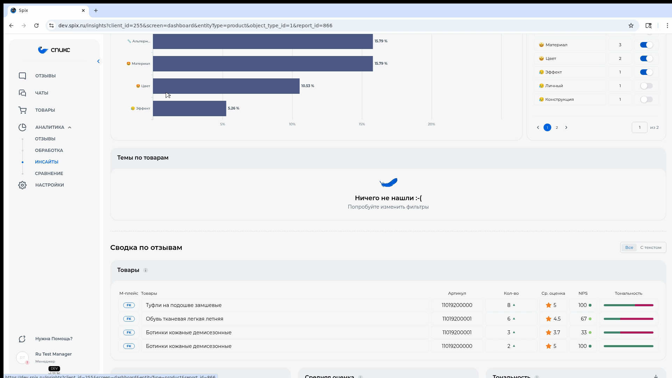
Task: Go to topics page 2
Action: (x=556, y=127)
